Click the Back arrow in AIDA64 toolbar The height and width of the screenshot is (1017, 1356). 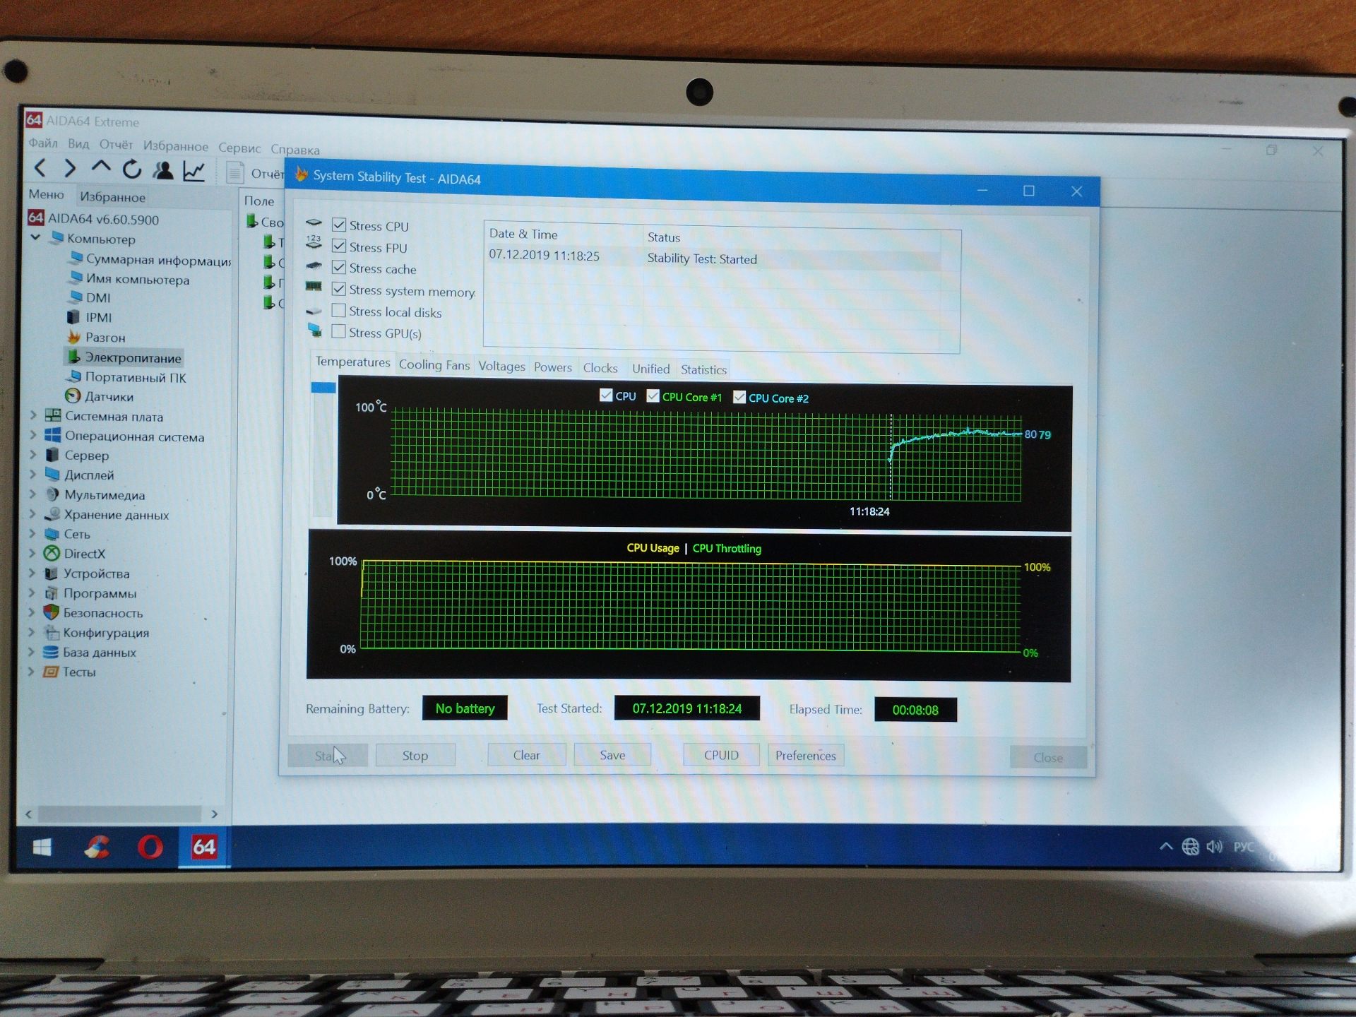pyautogui.click(x=40, y=168)
